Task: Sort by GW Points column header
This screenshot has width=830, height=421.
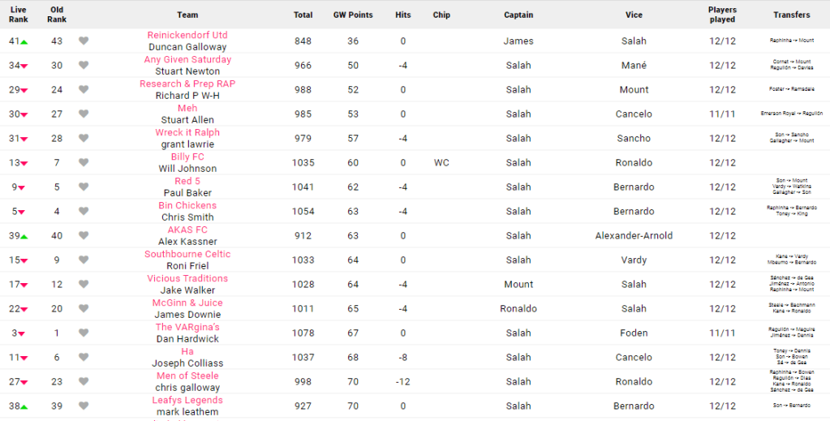Action: [353, 15]
